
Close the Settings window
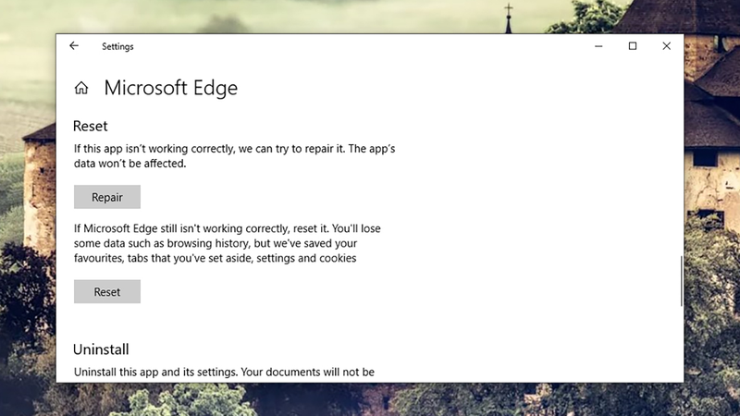click(x=666, y=45)
